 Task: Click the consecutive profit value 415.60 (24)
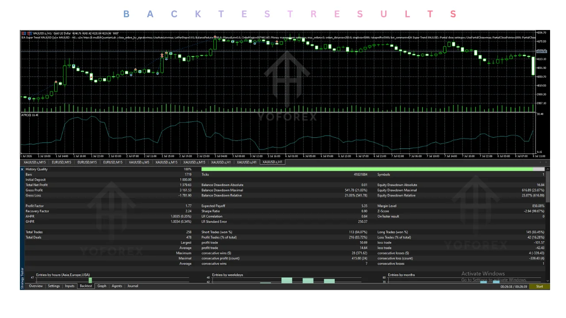[x=359, y=258]
